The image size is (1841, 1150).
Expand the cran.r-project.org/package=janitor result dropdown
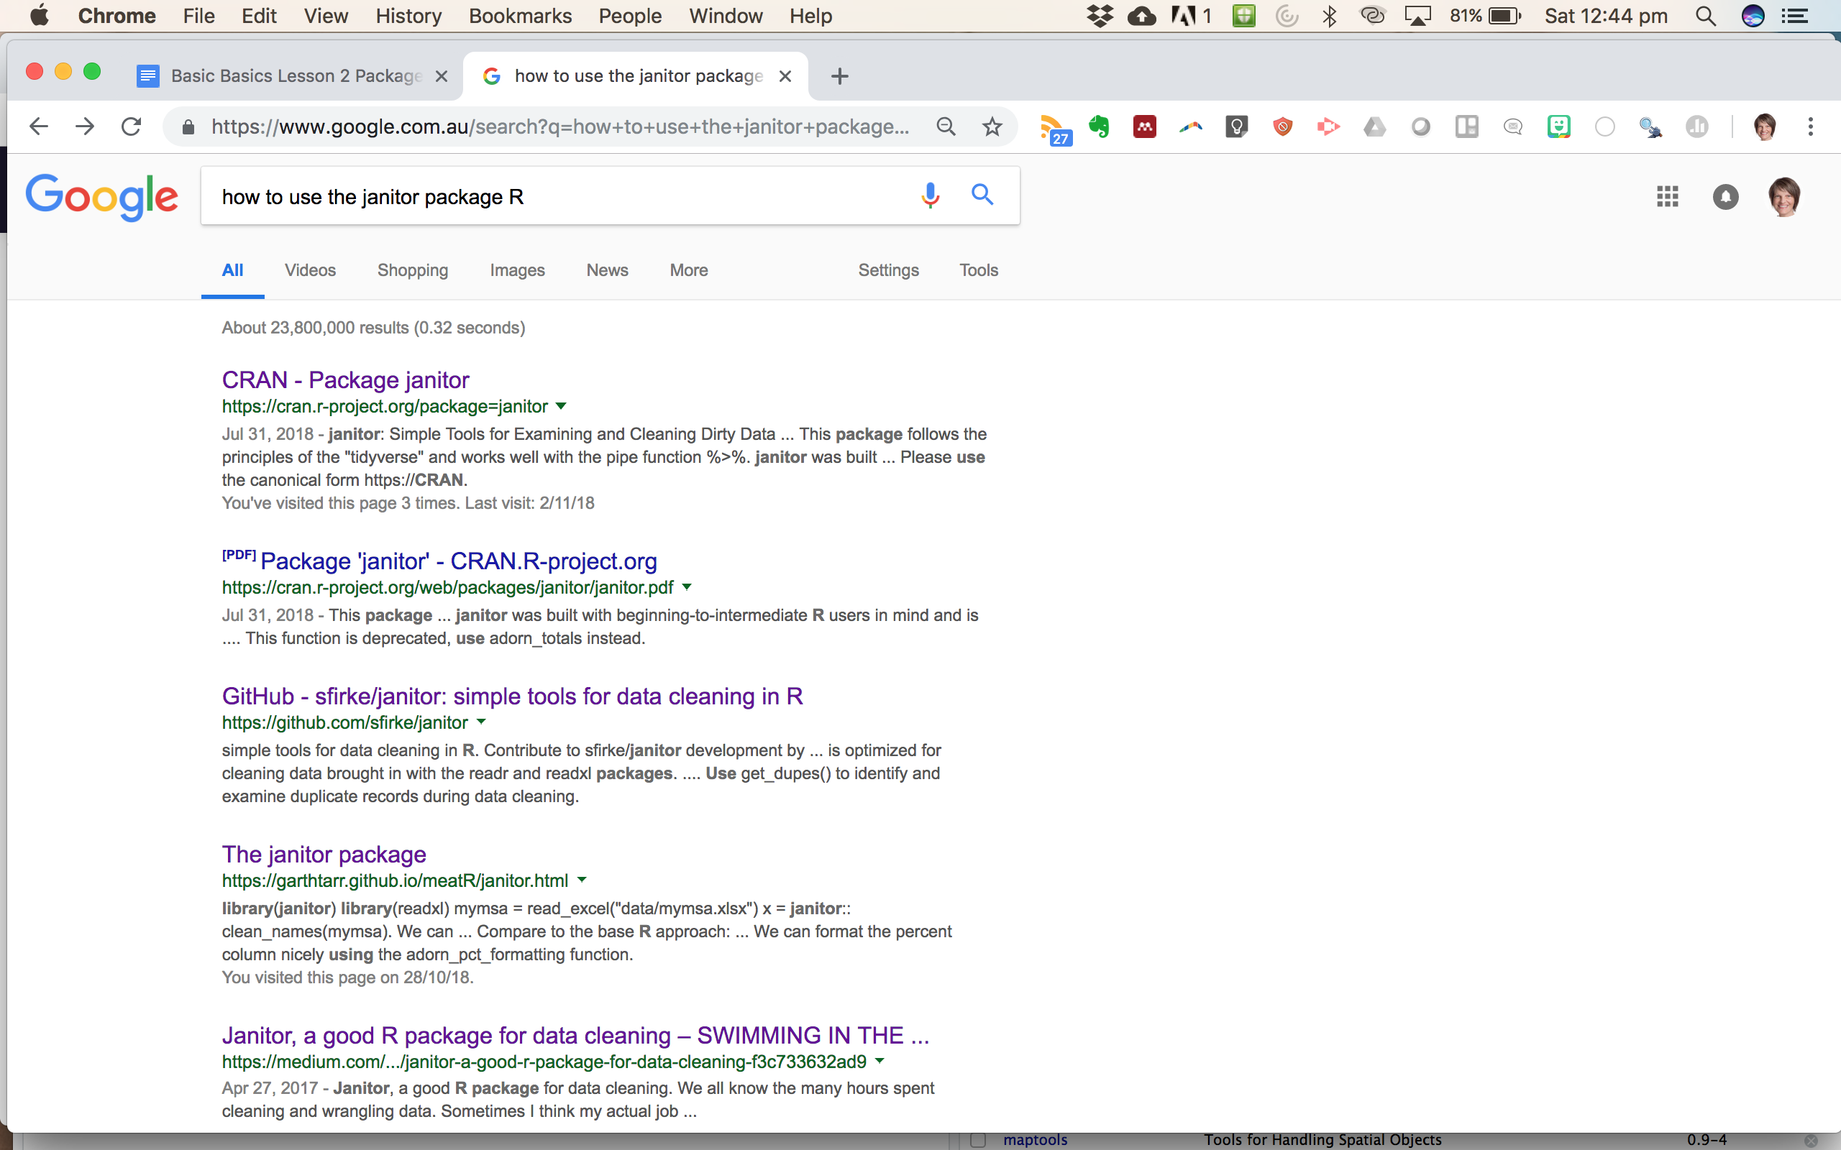(562, 406)
